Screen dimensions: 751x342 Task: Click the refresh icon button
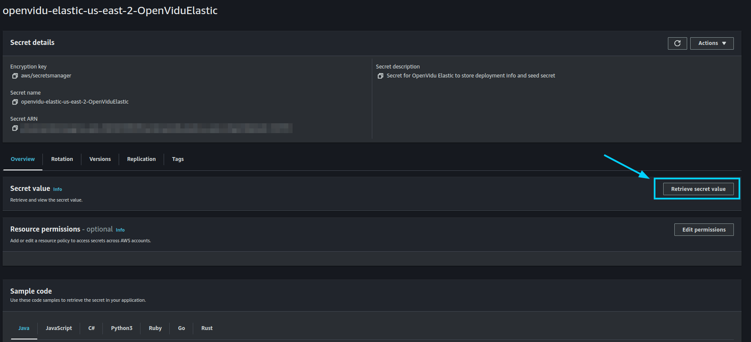[677, 43]
